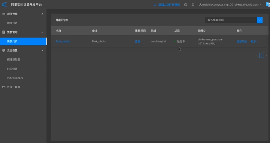The width and height of the screenshot is (270, 143).
Task: Click the 集群列表 panel title
Action: pos(62,20)
